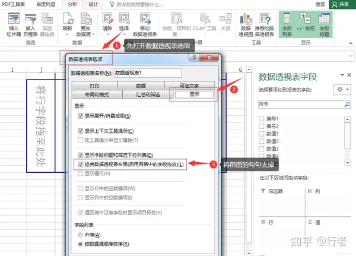Open the field pane task options arrow
The width and height of the screenshot is (356, 256).
click(342, 75)
